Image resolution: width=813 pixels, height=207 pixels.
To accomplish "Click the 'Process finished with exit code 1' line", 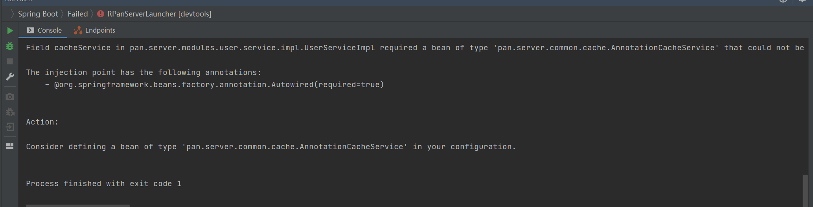I will point(104,184).
